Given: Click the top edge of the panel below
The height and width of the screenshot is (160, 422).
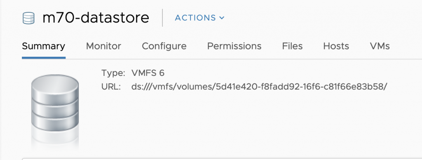Looking at the screenshot, I should coord(222,158).
